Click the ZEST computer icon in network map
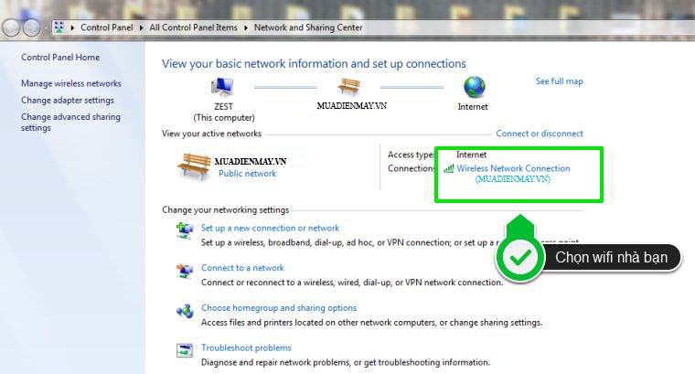Screen dimensions: 695x374 tap(222, 87)
